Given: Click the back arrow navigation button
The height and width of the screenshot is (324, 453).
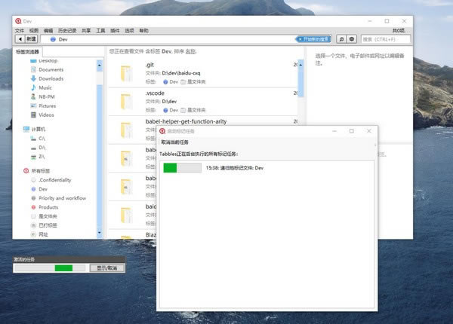Looking at the screenshot, I should (x=19, y=38).
